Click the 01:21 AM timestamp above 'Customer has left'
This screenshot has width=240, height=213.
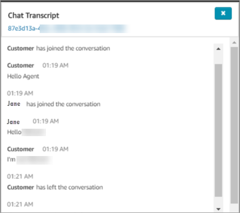[x=20, y=177]
